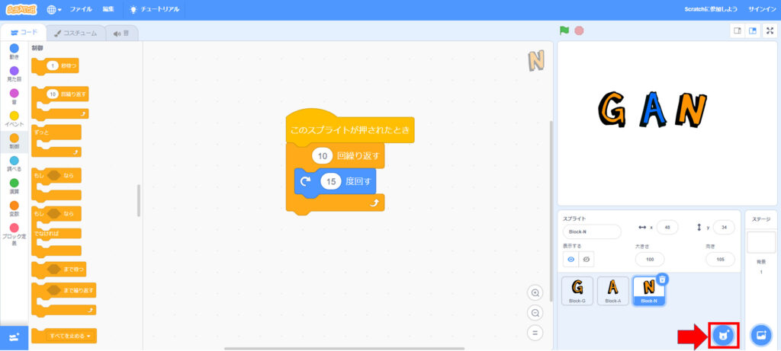
Task: Switch to the コスチューム tab
Action: [76, 34]
